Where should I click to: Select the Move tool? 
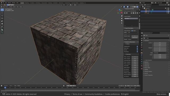(x=2, y=15)
